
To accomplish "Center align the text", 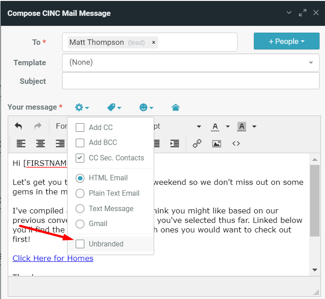I will point(40,144).
